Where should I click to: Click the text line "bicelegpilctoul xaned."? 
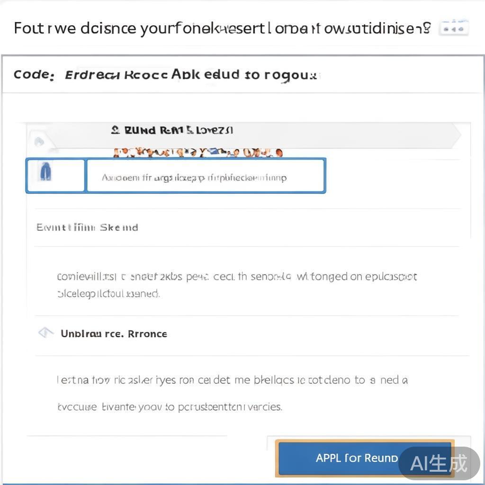(x=108, y=294)
